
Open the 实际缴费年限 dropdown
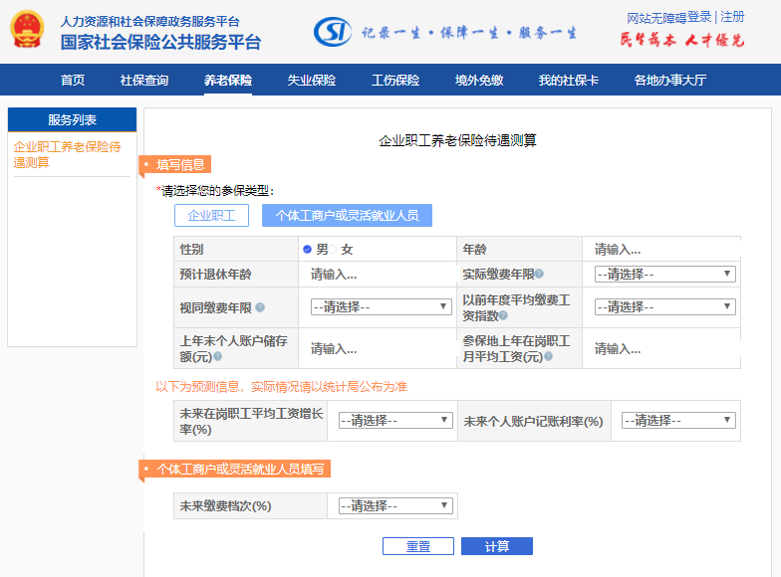click(x=665, y=275)
